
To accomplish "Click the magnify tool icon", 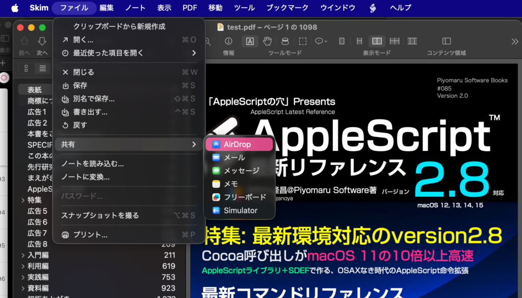I will [x=285, y=41].
